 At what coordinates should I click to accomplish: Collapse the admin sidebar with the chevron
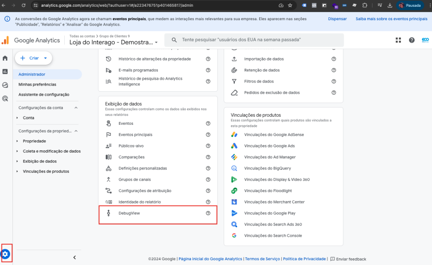tap(74, 257)
